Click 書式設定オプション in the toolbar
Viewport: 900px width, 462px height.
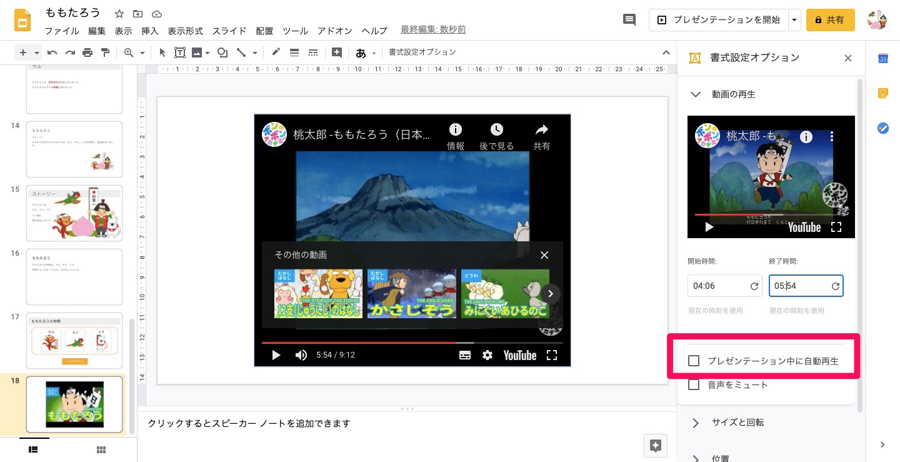pos(422,53)
